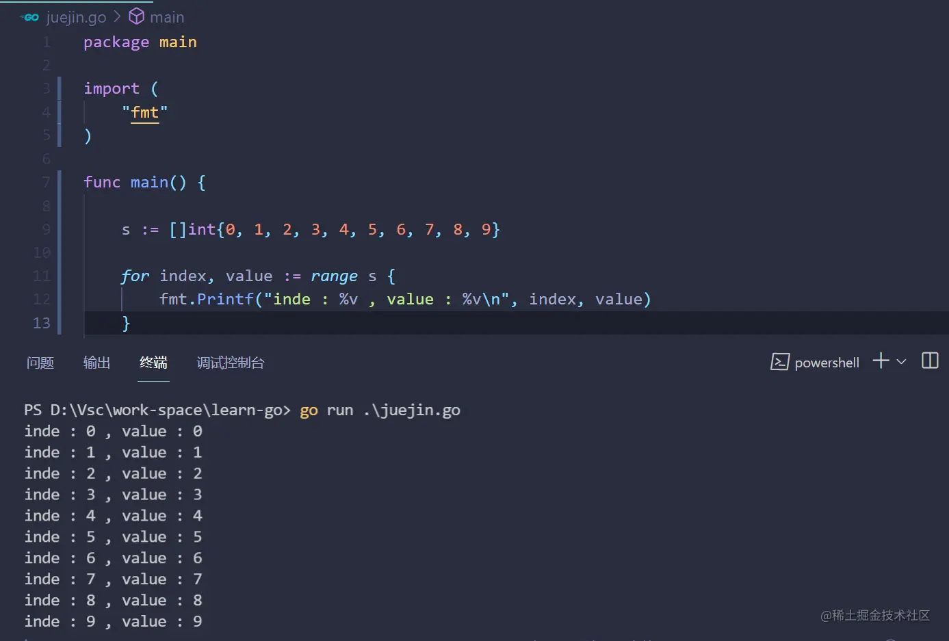This screenshot has height=641, width=949.
Task: Switch to the 输出 output tab
Action: tap(96, 363)
